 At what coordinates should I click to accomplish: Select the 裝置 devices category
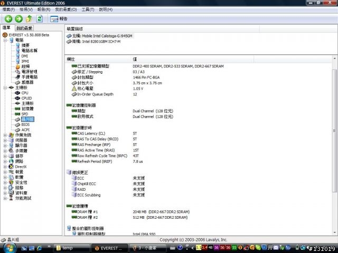coord(19,172)
